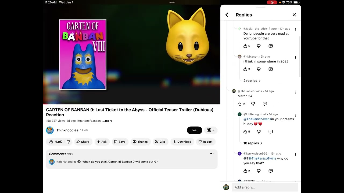Open @ThePanicoTwins mention in kerrynelson999's reply
This screenshot has height=193, width=344.
coord(262,158)
